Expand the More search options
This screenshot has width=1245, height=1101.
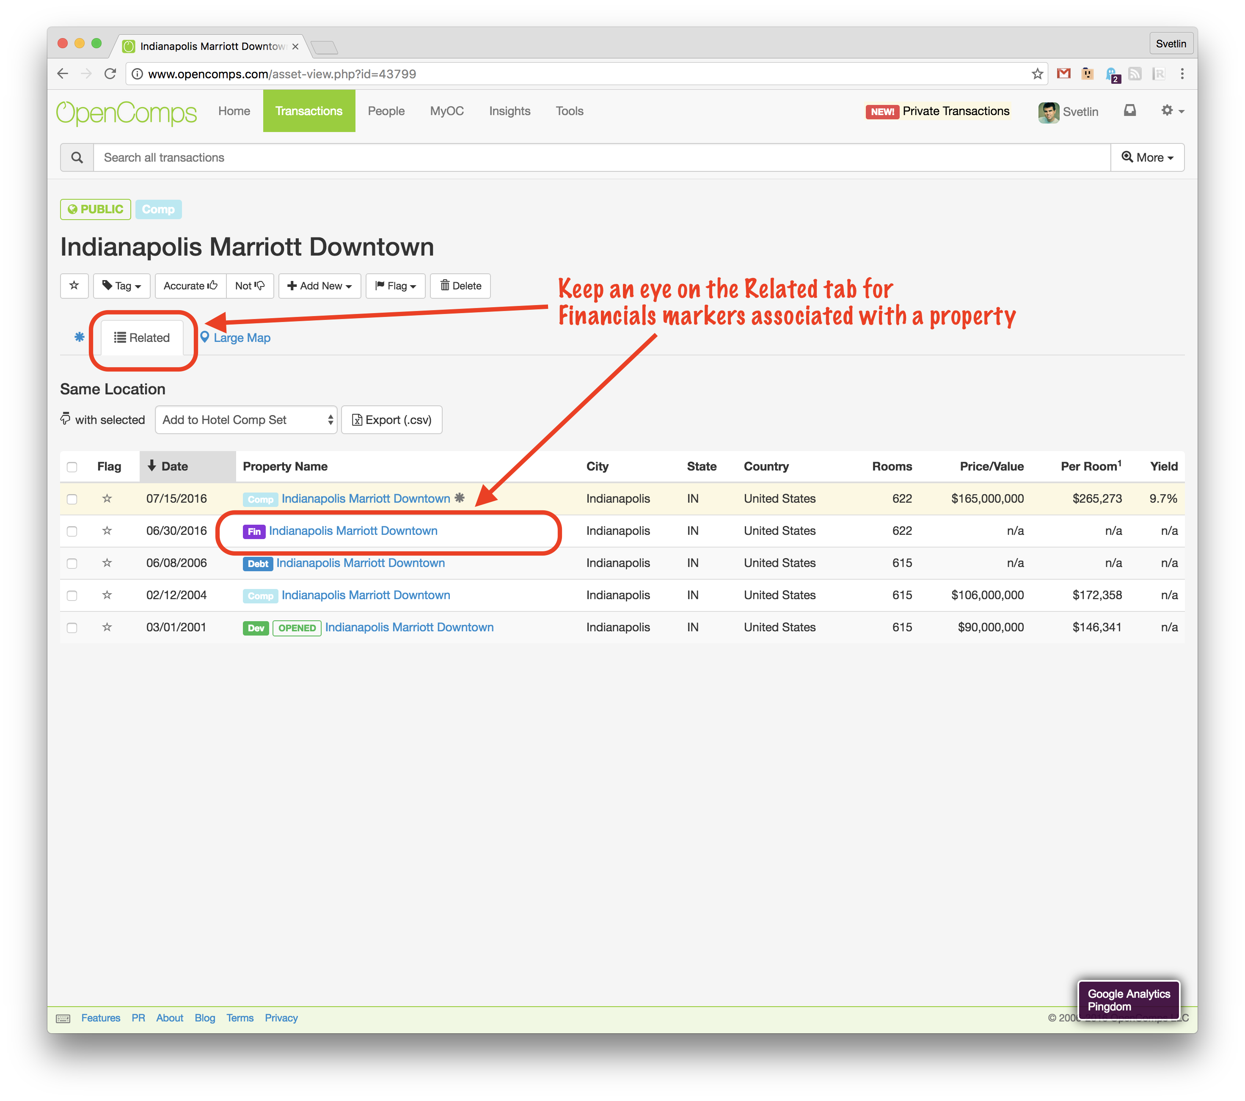click(1147, 158)
